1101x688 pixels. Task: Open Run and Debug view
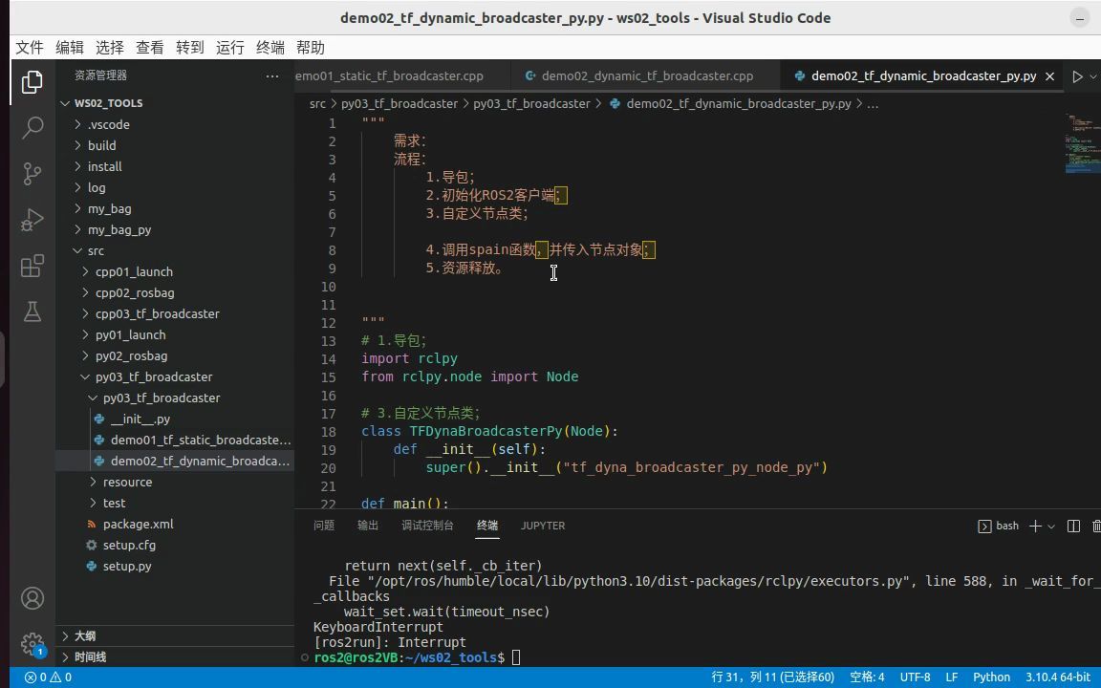point(32,220)
